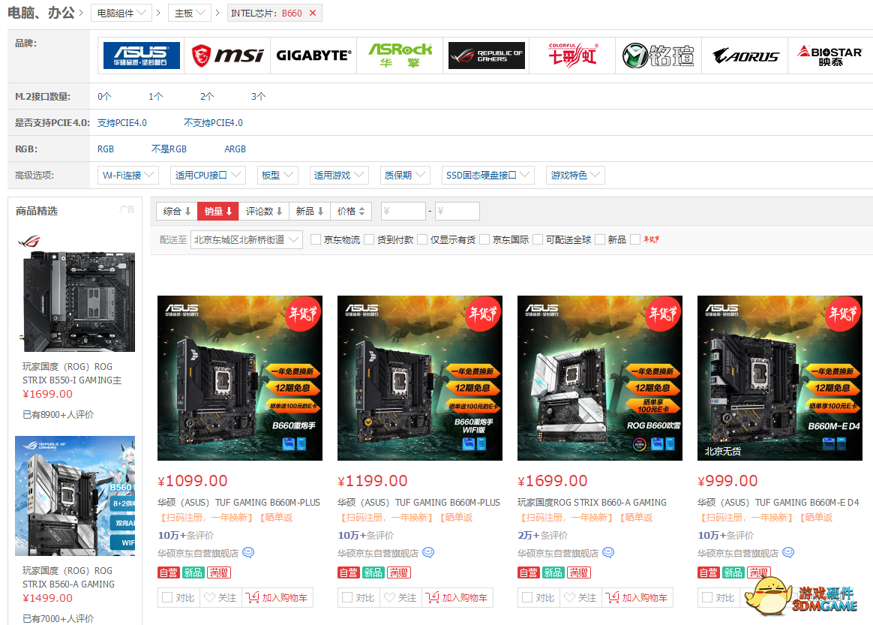The height and width of the screenshot is (625, 873).
Task: Open chat icon for B660M-E D4 store
Action: coord(788,552)
